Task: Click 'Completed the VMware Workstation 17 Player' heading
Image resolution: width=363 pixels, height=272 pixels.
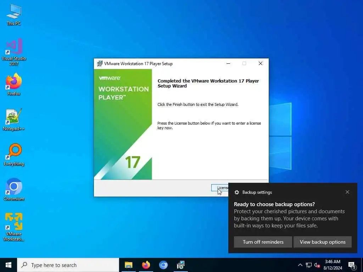Action: click(208, 83)
